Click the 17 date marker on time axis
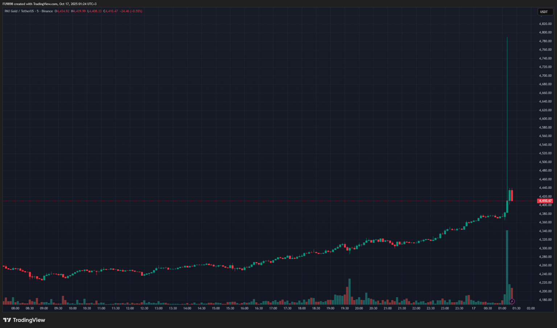This screenshot has height=328, width=557. [474, 308]
